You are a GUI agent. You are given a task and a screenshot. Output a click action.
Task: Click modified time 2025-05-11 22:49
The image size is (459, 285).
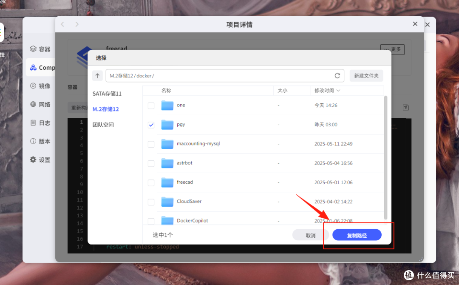(x=334, y=144)
